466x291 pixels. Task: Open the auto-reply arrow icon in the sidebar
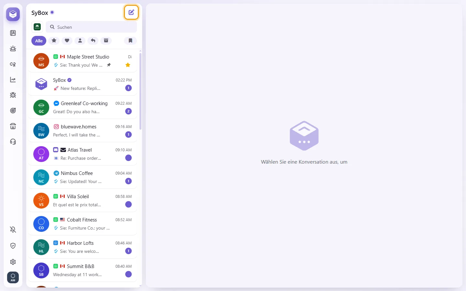pyautogui.click(x=13, y=64)
